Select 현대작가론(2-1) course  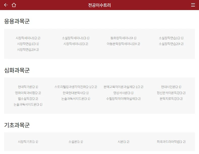click(x=28, y=87)
